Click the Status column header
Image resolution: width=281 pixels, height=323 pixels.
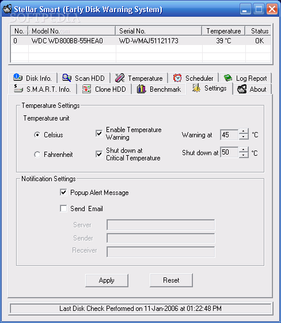[259, 31]
